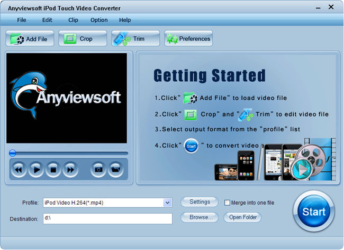Screen dimensions: 344x250
Task: Open Preferences from the toolbar
Action: tap(188, 39)
